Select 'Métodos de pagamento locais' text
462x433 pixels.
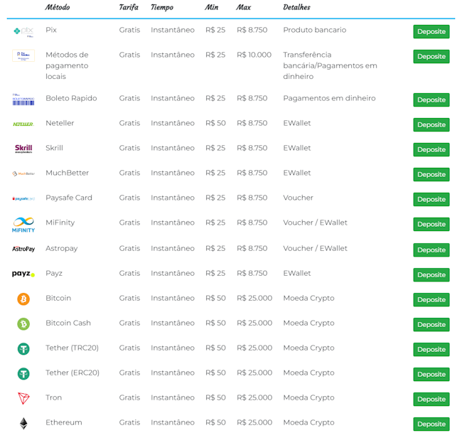[x=67, y=65]
